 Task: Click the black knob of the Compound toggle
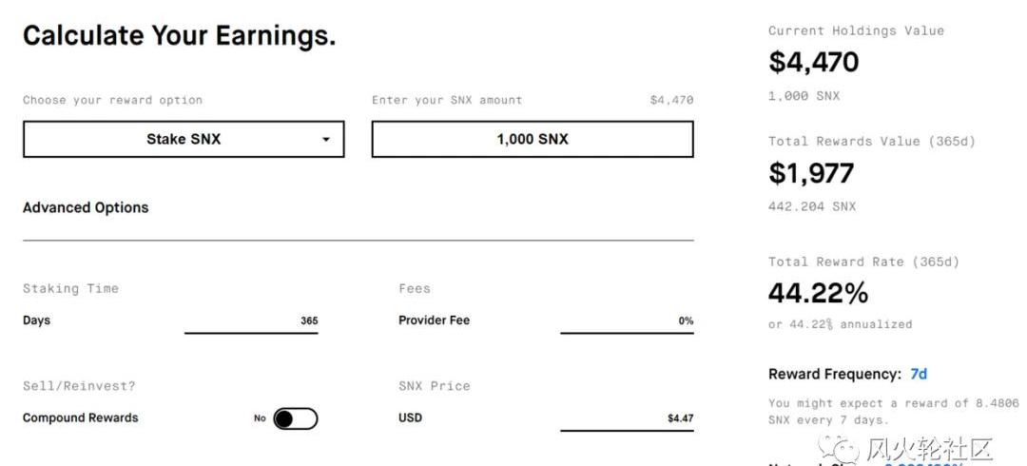point(283,418)
